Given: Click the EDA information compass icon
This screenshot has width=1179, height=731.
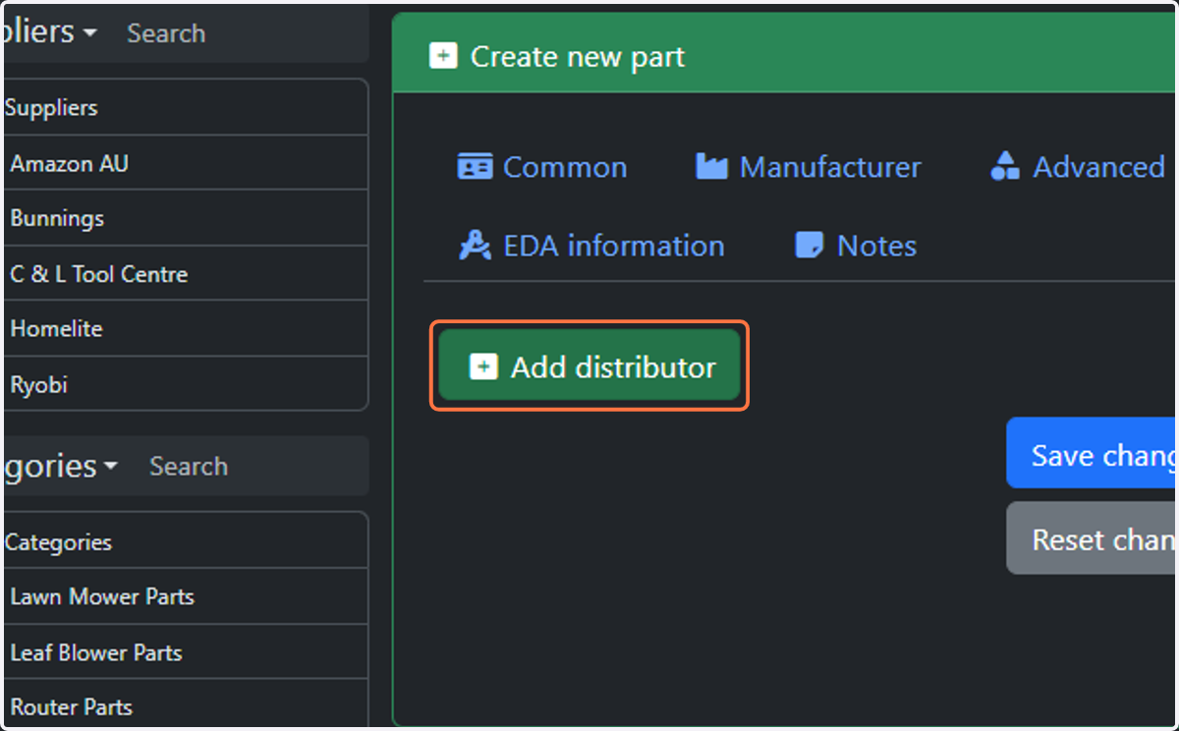Looking at the screenshot, I should click(x=475, y=246).
